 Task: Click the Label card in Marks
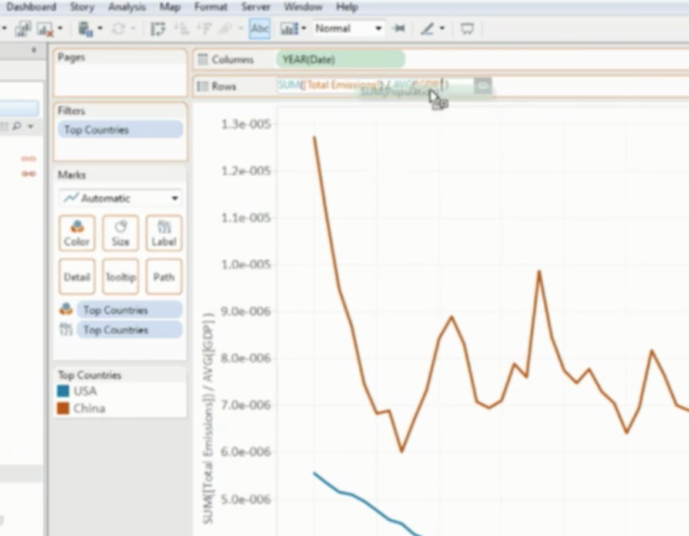pyautogui.click(x=164, y=233)
